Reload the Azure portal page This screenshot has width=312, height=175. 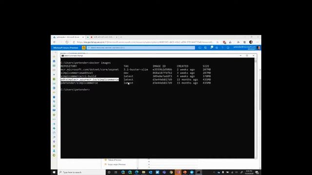coord(67,42)
